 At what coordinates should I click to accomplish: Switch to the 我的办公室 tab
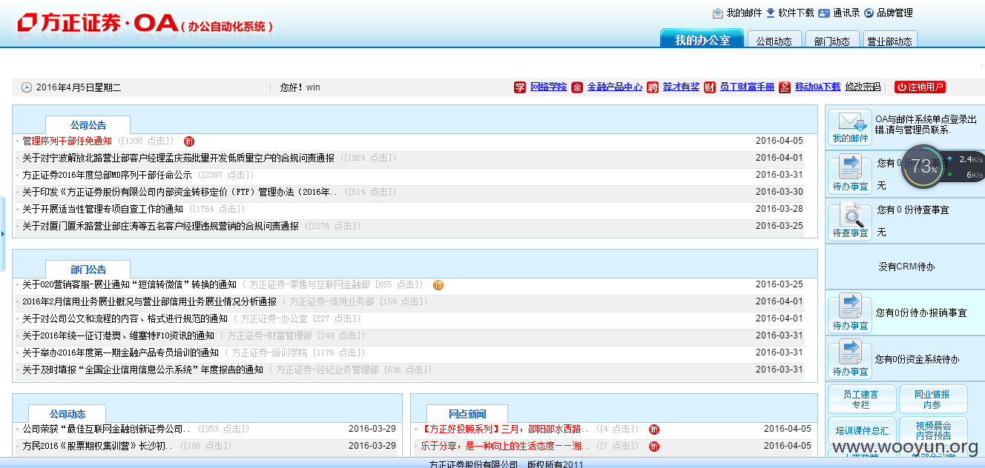point(702,40)
